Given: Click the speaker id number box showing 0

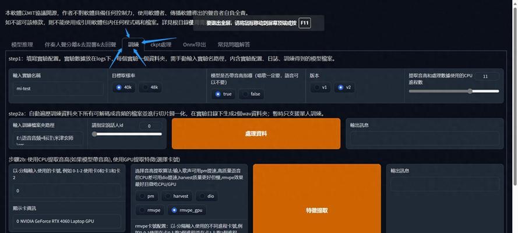Looking at the screenshot, I should (x=150, y=126).
